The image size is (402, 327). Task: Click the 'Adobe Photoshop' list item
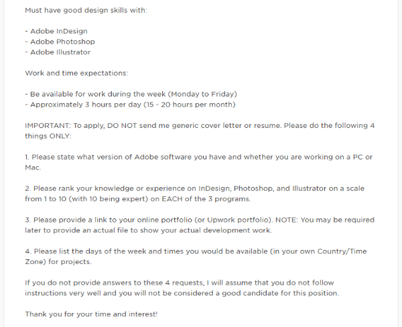[60, 42]
